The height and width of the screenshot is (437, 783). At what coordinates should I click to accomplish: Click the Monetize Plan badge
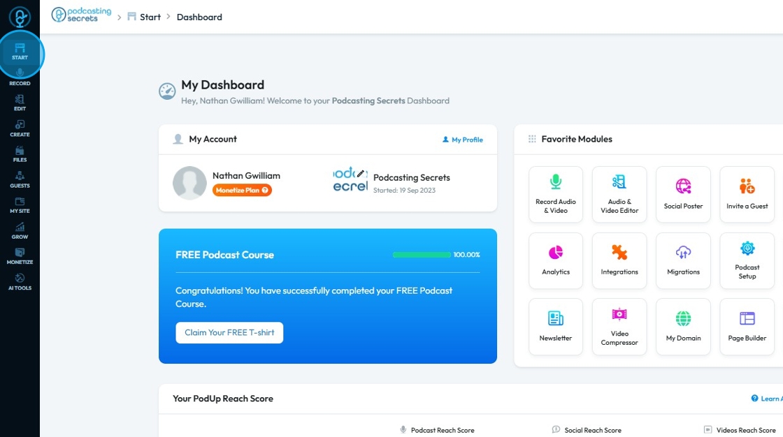[x=242, y=190]
